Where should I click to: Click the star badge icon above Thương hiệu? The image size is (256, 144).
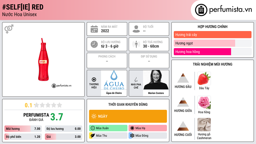[94, 79]
